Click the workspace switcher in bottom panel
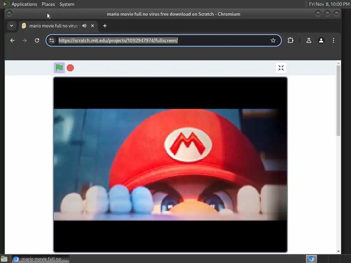 tap(311, 259)
